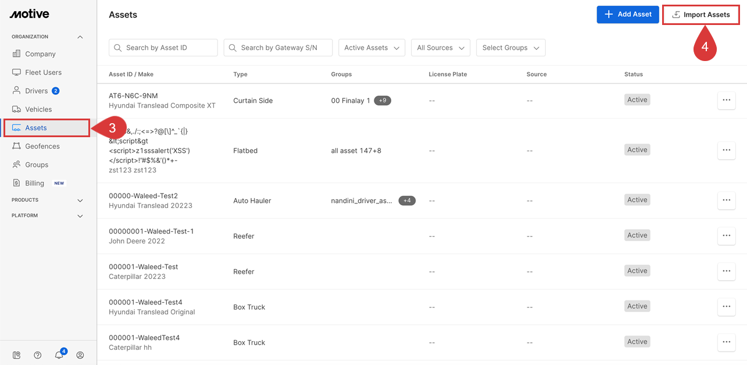Open the Vehicles section icon in sidebar
This screenshot has width=747, height=365.
pyautogui.click(x=18, y=109)
